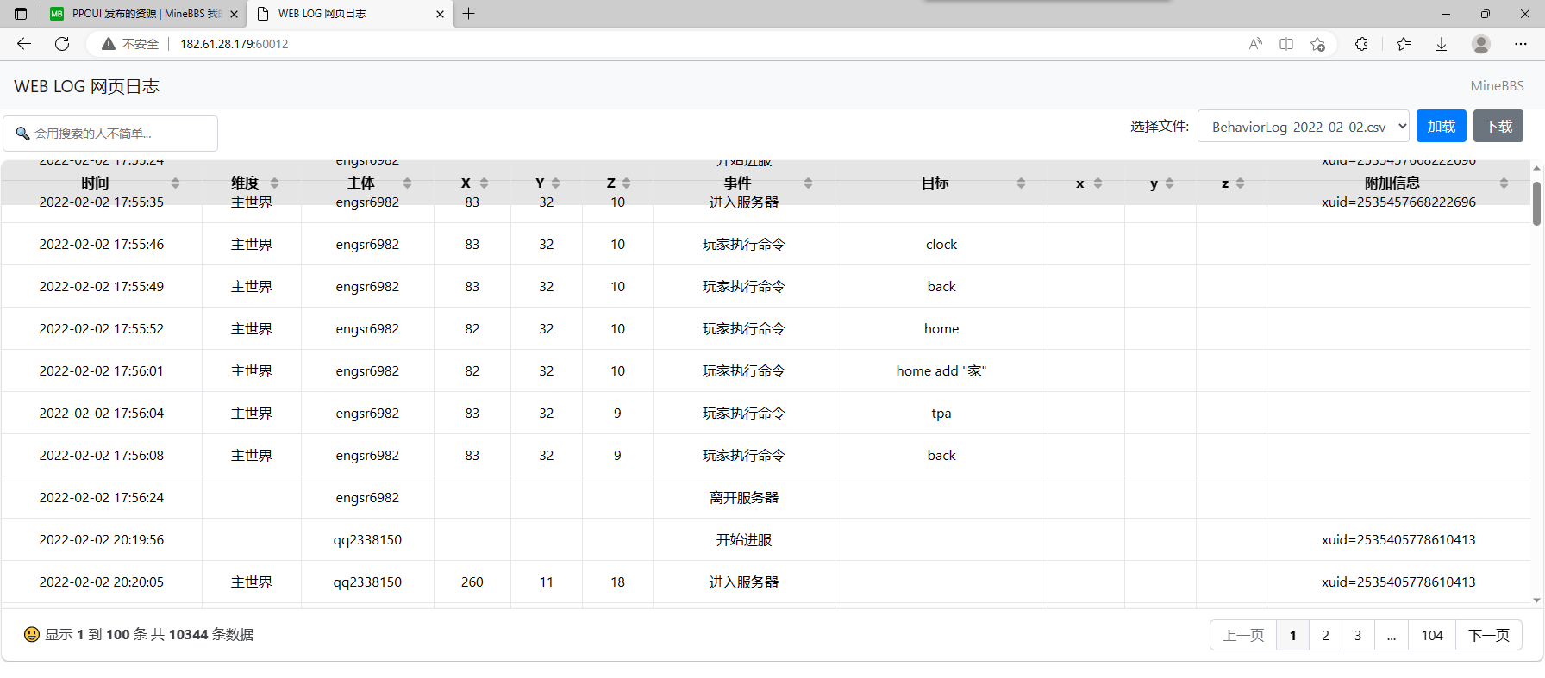Select timestamp 2022-02-02 17:55:46 cell
1545x678 pixels.
pyautogui.click(x=102, y=245)
